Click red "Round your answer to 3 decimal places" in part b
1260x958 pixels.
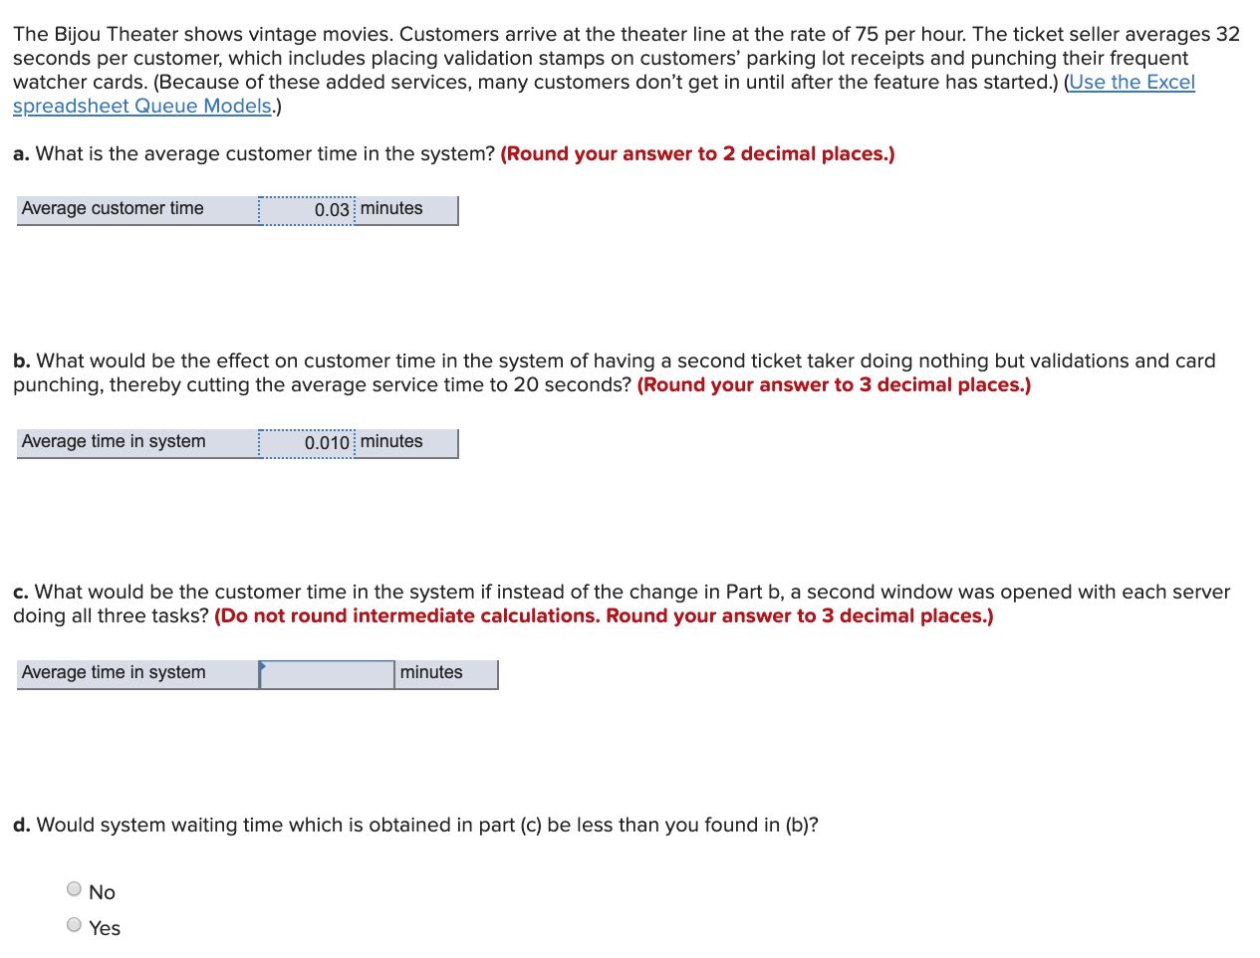(x=833, y=384)
